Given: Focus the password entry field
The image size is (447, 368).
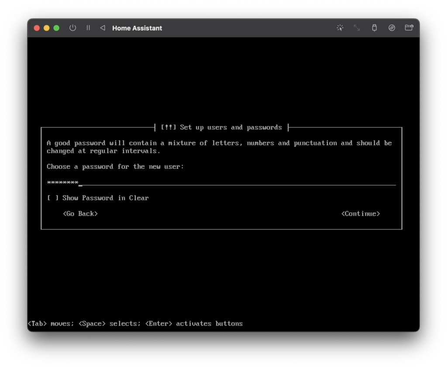Looking at the screenshot, I should click(x=221, y=182).
